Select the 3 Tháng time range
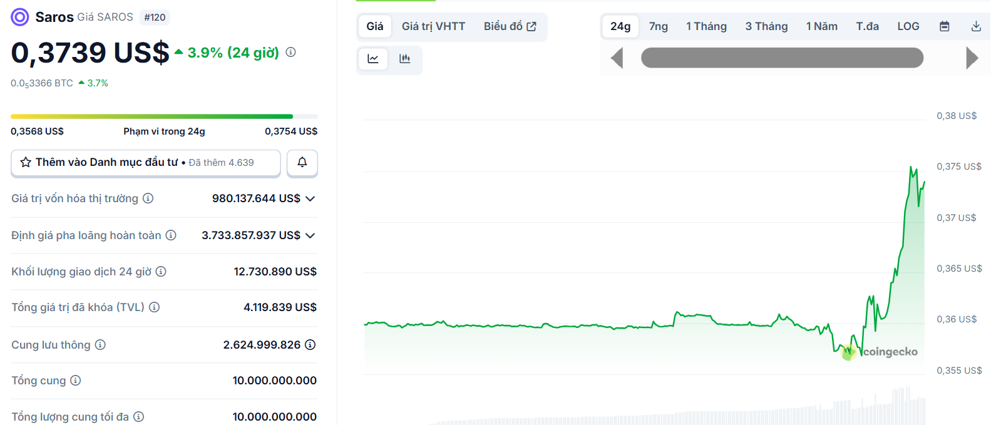Image resolution: width=1001 pixels, height=425 pixels. click(766, 26)
